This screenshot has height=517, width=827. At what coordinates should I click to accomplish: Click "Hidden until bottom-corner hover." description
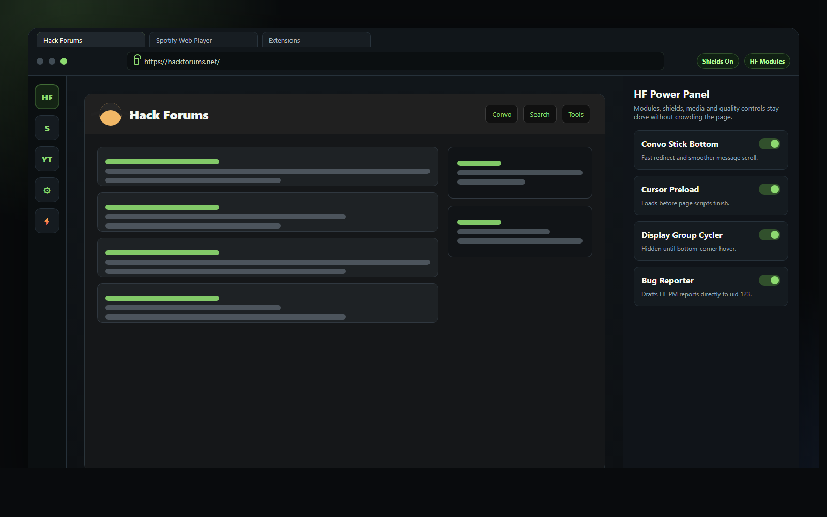(x=688, y=249)
